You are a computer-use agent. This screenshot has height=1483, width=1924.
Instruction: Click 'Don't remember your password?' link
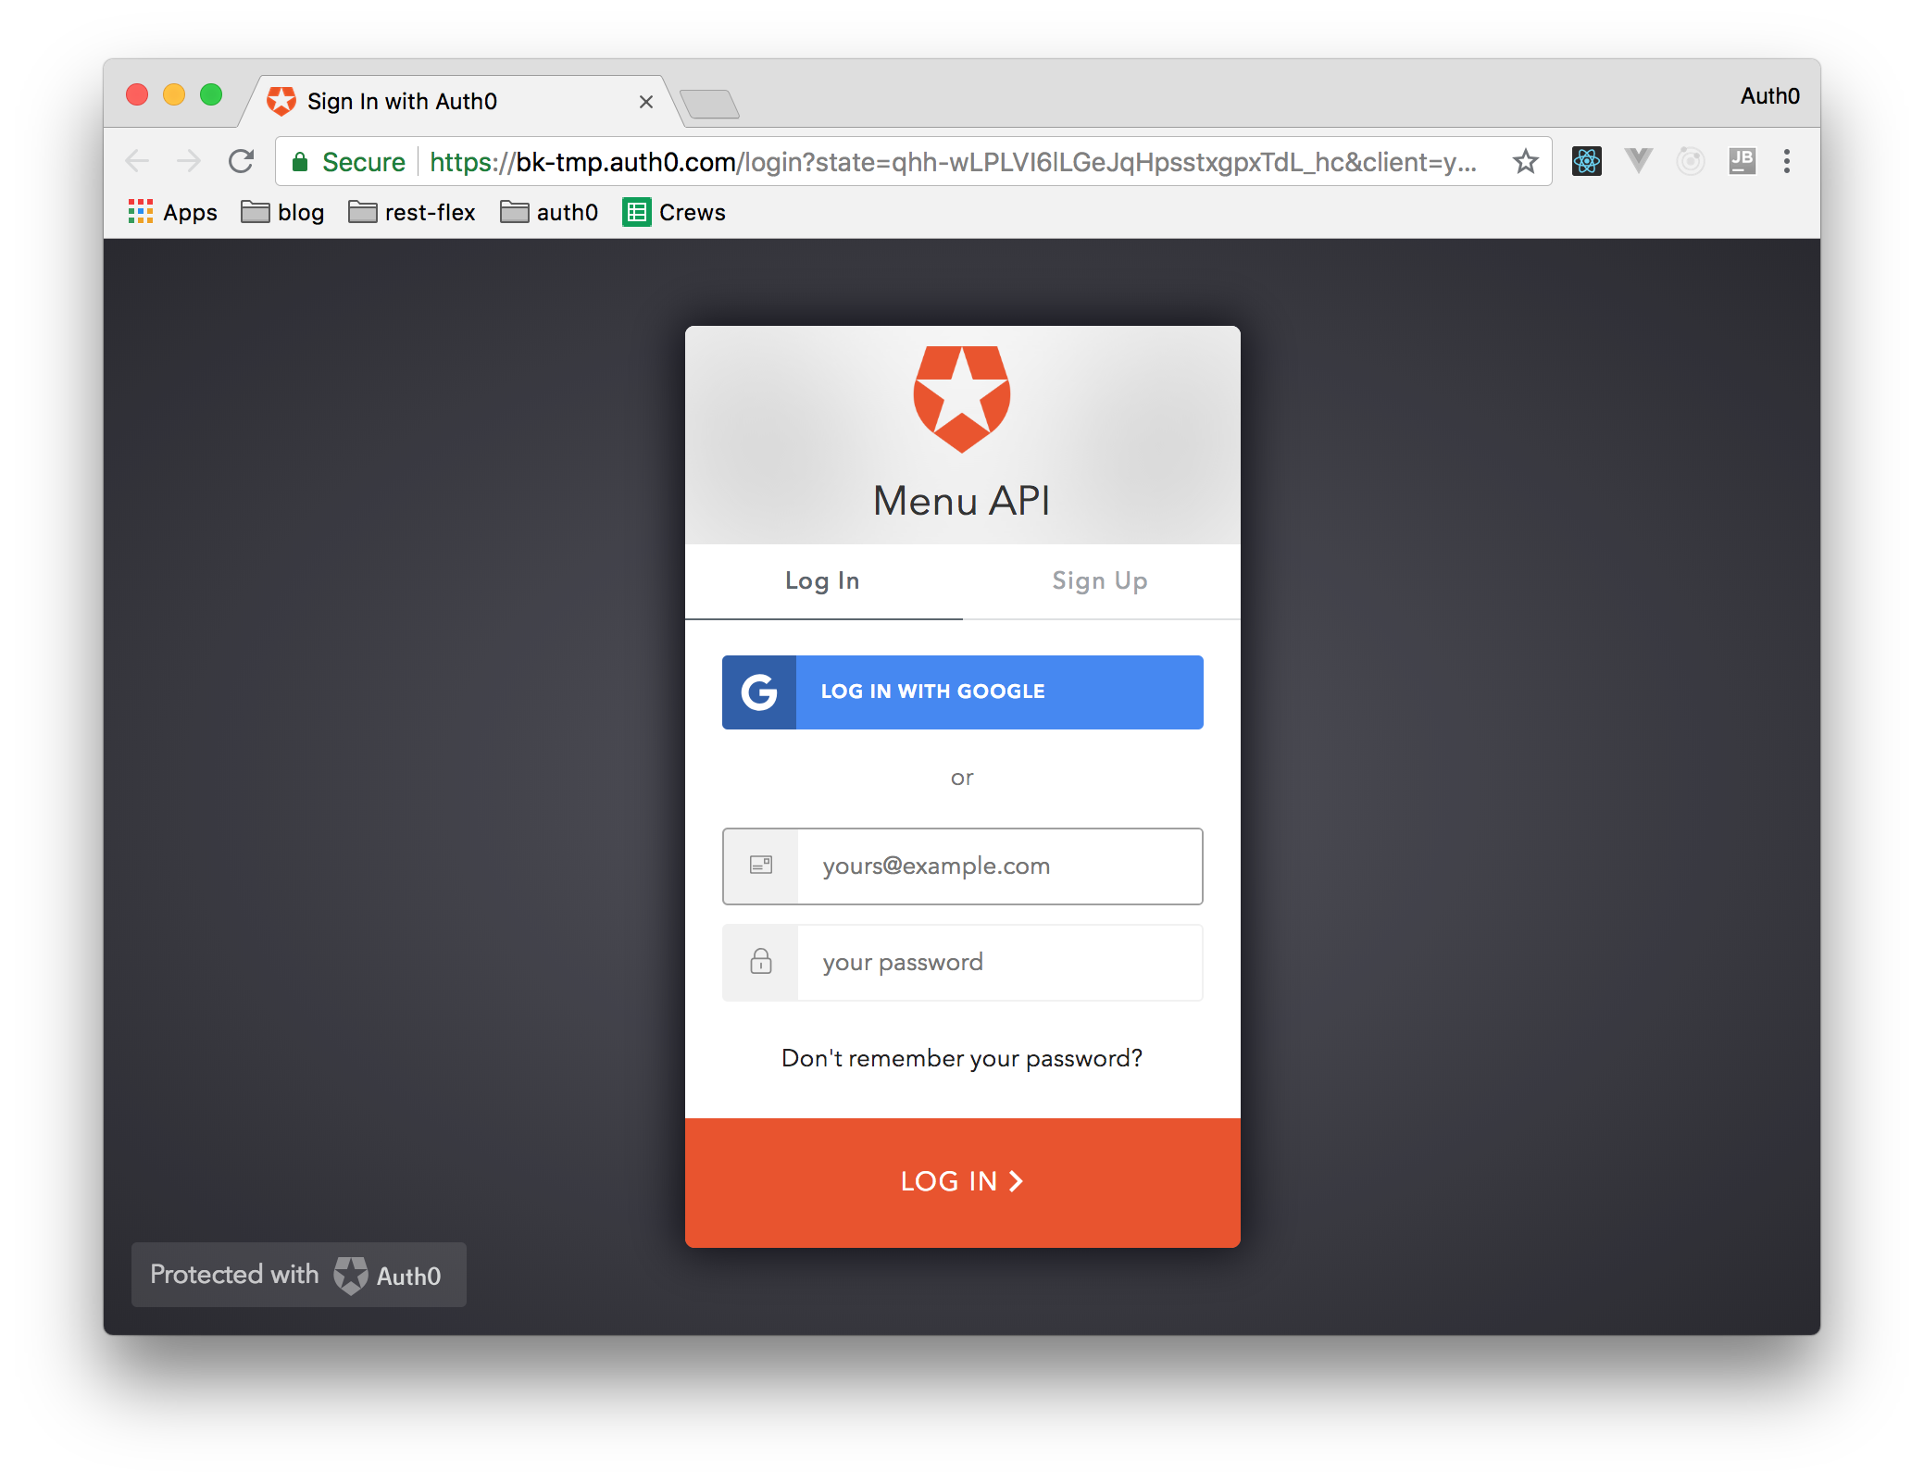(x=961, y=1058)
